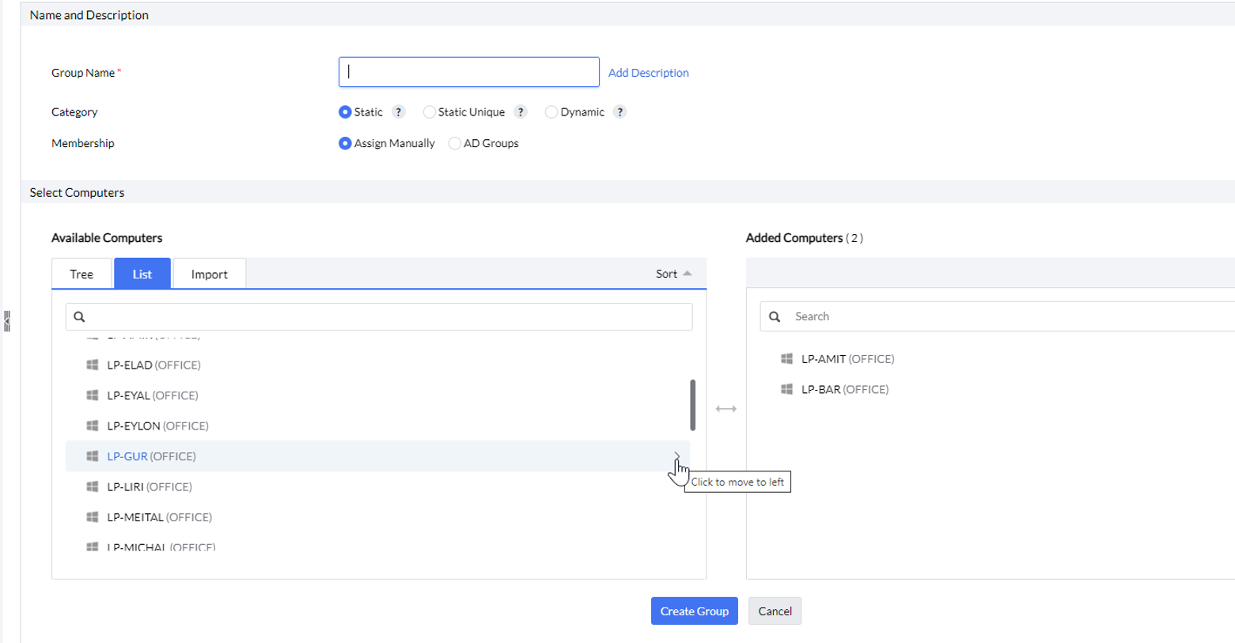The width and height of the screenshot is (1235, 643).
Task: Click the search magnifier in Added Computers
Action: [x=775, y=316]
